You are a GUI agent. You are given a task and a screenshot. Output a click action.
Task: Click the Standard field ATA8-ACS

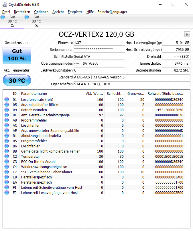[x=132, y=77]
